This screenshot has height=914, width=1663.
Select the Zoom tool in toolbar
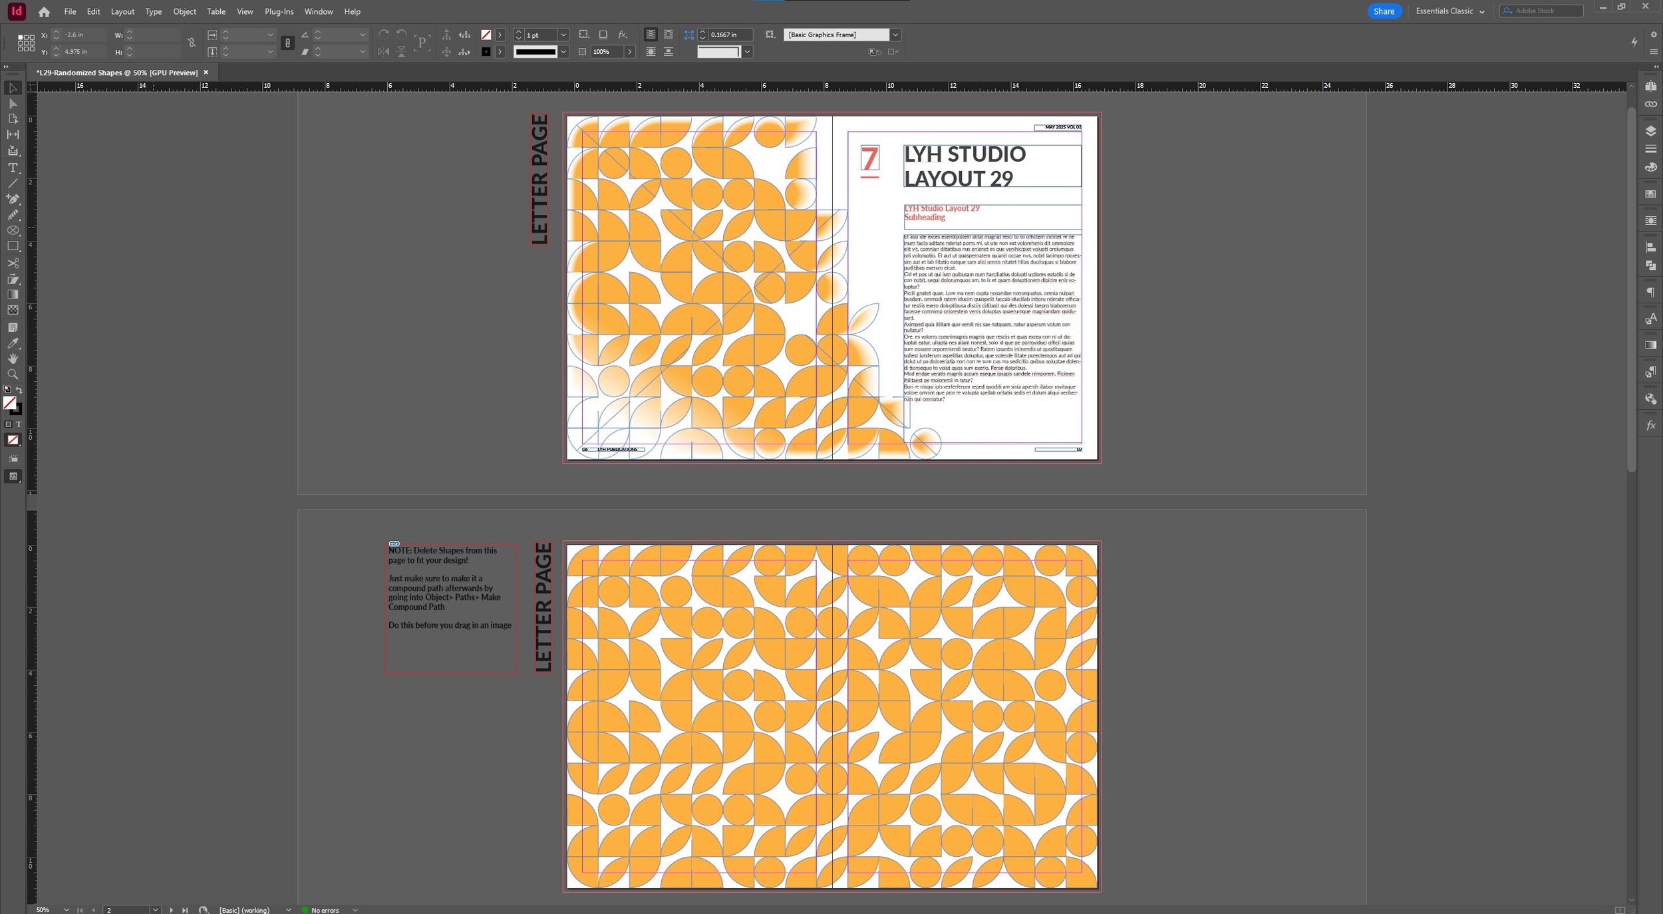pyautogui.click(x=13, y=375)
